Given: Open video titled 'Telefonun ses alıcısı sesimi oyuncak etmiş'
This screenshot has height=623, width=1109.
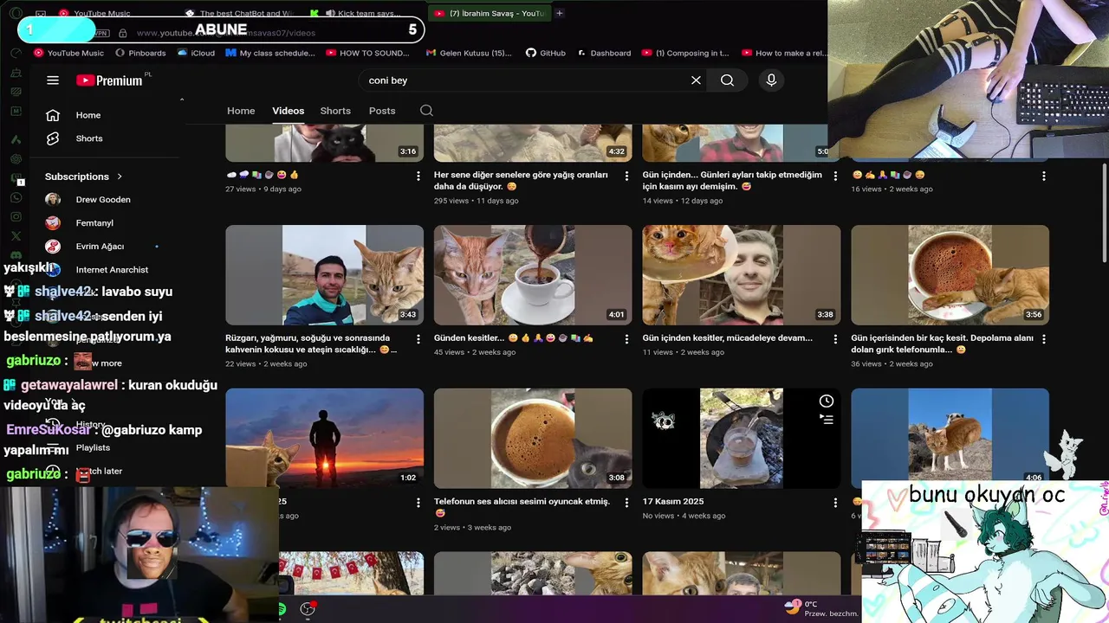Looking at the screenshot, I should 522,507.
